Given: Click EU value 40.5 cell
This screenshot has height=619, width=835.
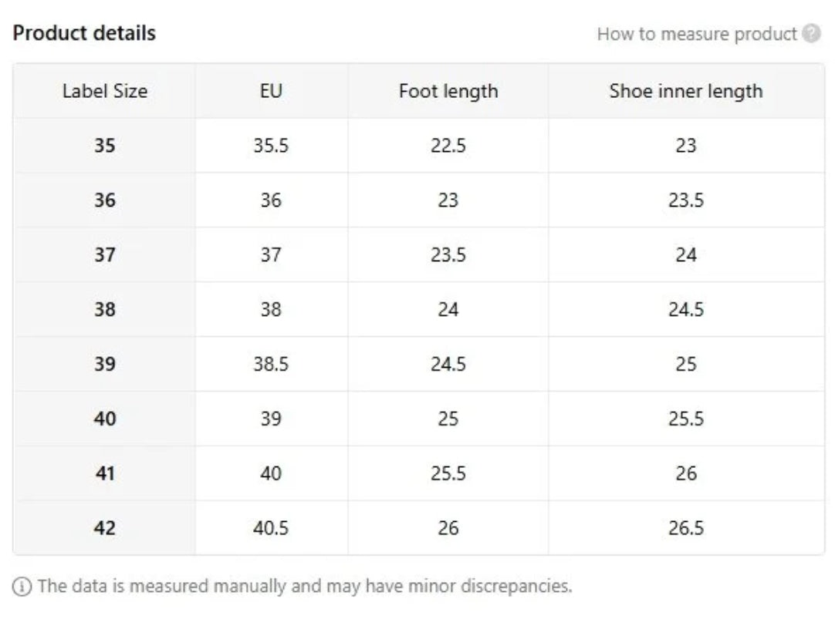Looking at the screenshot, I should (x=271, y=528).
